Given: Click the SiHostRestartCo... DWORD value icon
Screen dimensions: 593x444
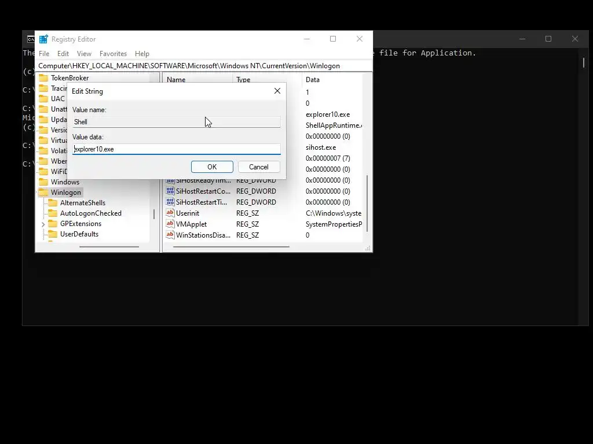Looking at the screenshot, I should point(170,191).
